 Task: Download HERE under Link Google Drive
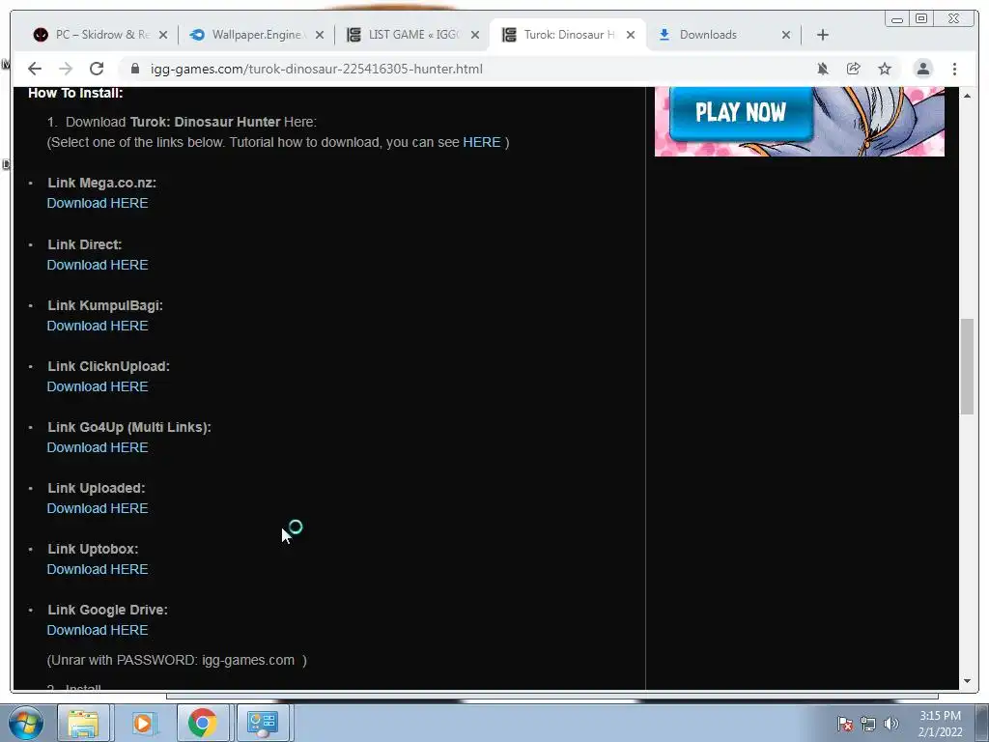click(x=98, y=630)
